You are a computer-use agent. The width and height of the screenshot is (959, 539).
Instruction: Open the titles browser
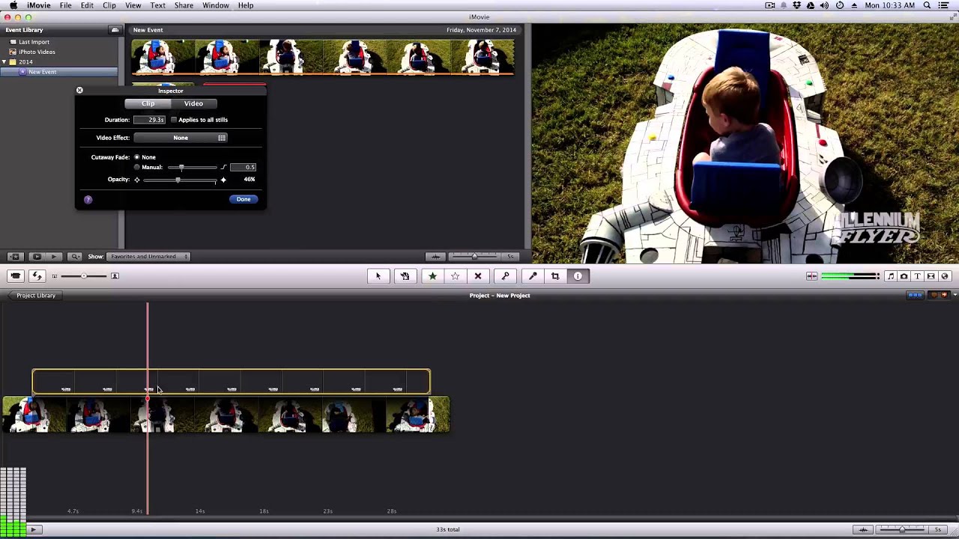point(917,276)
